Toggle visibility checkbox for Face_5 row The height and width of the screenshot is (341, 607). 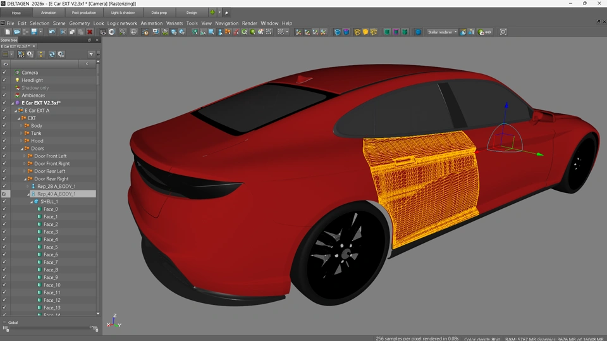(x=4, y=247)
